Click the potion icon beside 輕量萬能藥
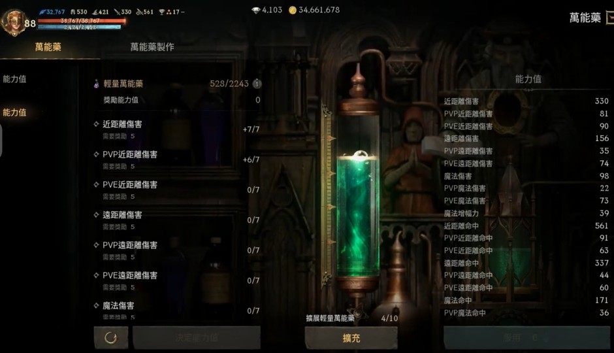 tap(96, 84)
